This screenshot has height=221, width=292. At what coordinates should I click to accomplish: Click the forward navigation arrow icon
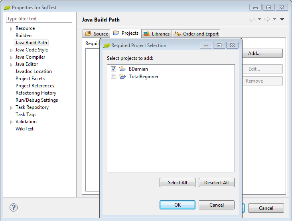267,19
